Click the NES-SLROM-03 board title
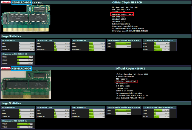The image size is (192, 130). pos(21,2)
